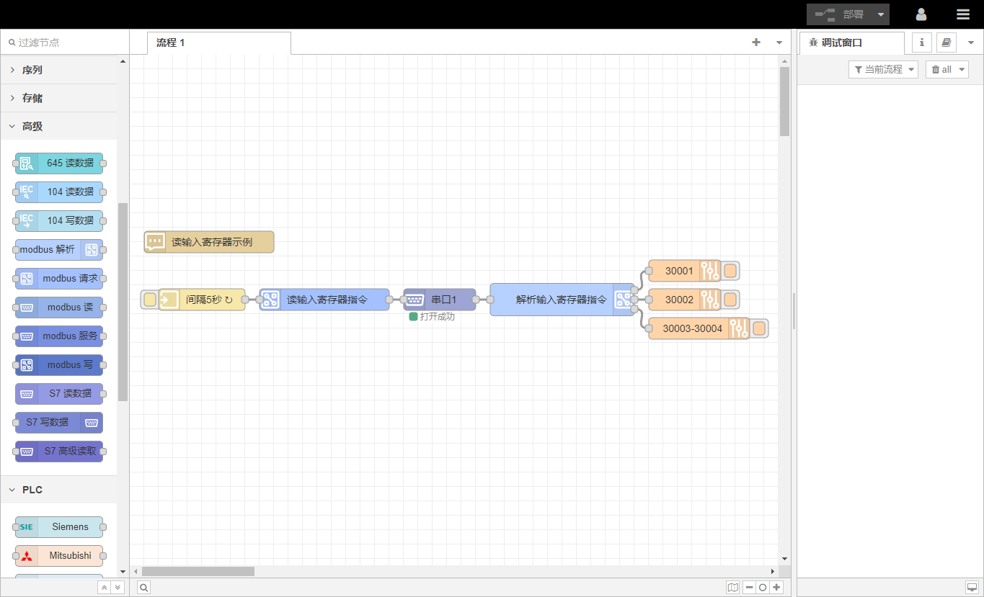Trigger the 间隔5秒 inject node button
Screen dimensions: 984x597
pos(149,300)
